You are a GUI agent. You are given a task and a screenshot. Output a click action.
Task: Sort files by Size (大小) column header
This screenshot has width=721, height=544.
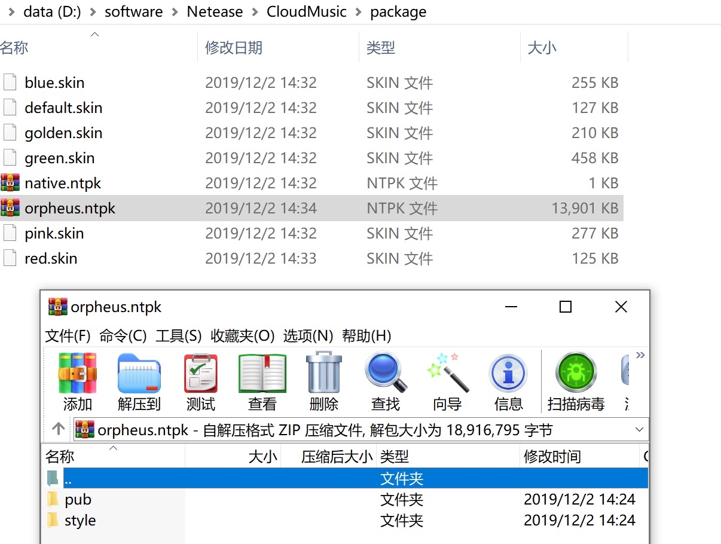542,48
